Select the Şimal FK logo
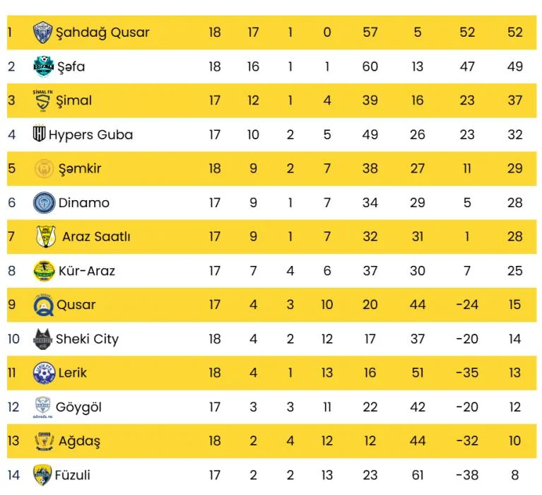This screenshot has height=495, width=542. coord(43,100)
